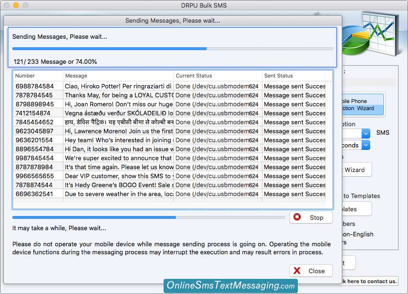
Task: Click the 'here to contact us' link
Action: [x=370, y=281]
